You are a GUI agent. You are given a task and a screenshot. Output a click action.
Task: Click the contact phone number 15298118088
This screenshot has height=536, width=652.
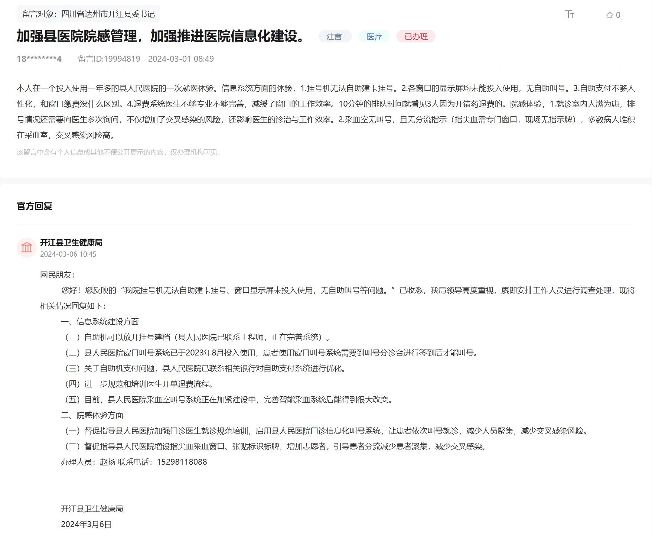(x=182, y=462)
